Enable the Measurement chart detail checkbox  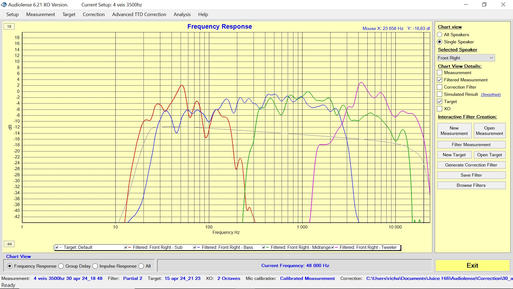coord(440,73)
